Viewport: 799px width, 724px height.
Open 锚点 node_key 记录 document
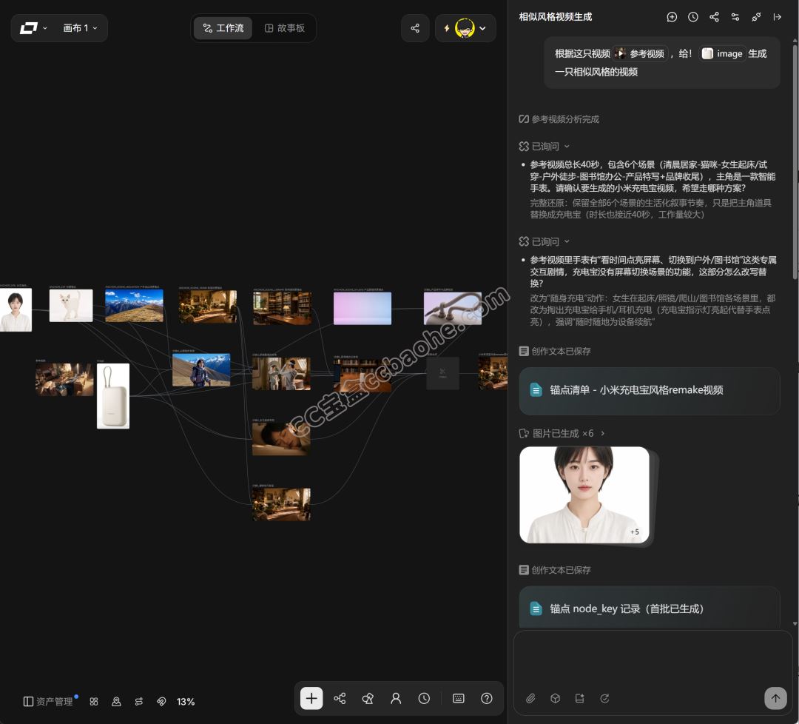(650, 609)
